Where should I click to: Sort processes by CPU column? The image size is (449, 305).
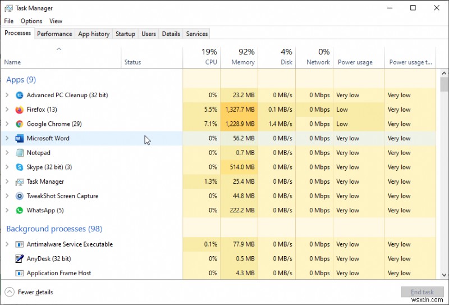pos(201,57)
